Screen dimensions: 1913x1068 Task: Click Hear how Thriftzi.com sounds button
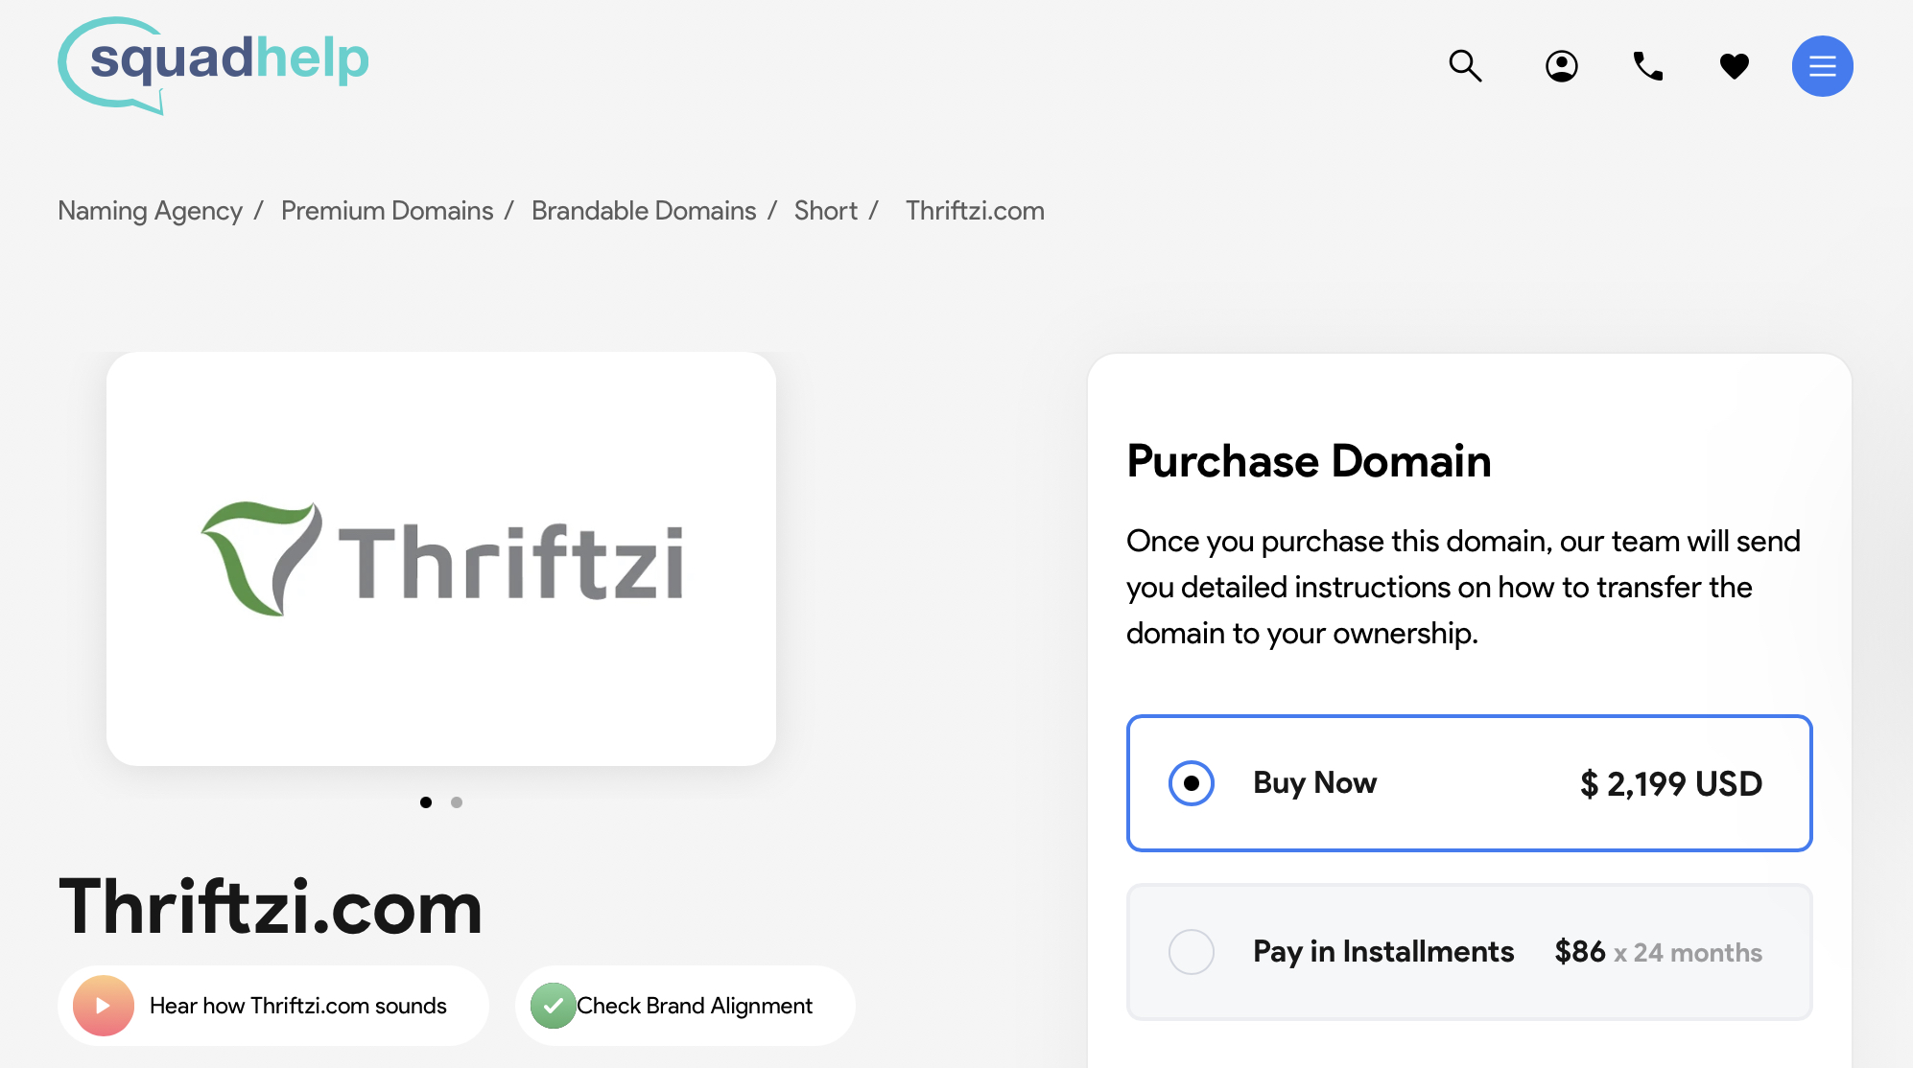click(x=272, y=1005)
